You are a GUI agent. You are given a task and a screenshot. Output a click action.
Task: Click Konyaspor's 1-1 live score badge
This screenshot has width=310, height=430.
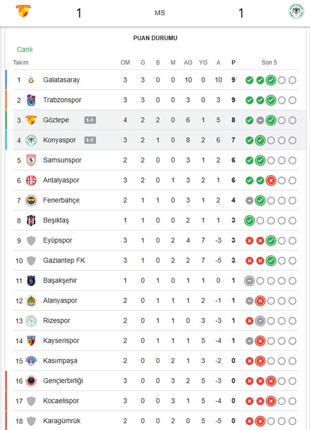90,140
